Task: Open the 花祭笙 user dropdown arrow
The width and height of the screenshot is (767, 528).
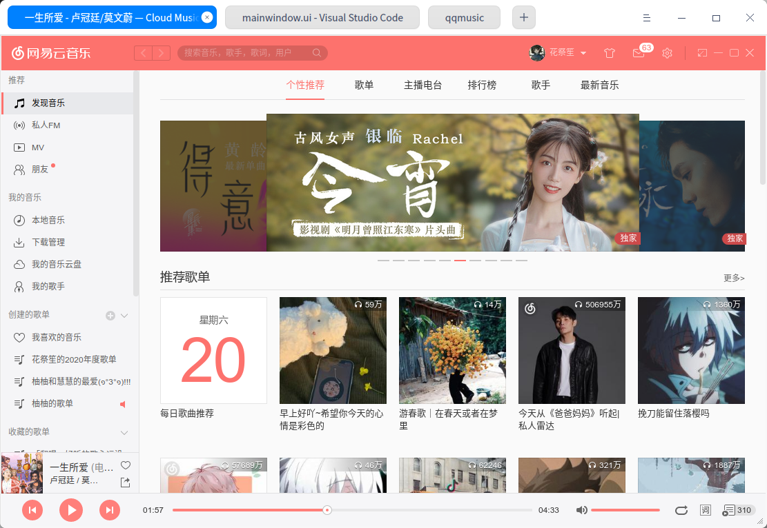Action: [x=583, y=53]
